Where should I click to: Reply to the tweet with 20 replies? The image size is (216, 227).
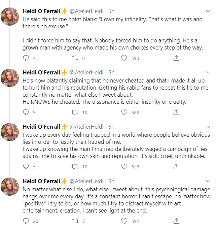[26, 221]
